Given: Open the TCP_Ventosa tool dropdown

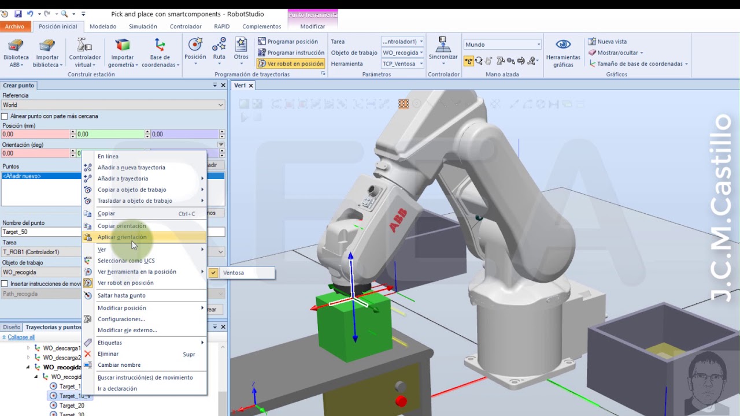Looking at the screenshot, I should coord(403,64).
